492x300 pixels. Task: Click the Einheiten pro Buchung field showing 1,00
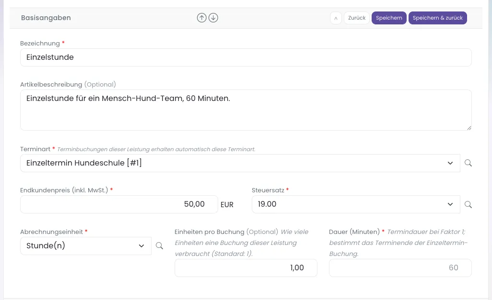246,268
